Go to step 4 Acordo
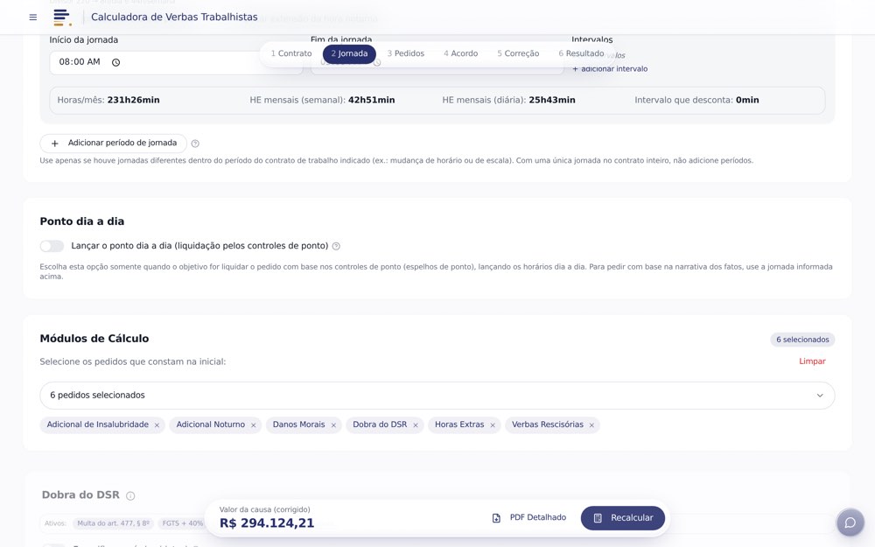Image resolution: width=875 pixels, height=547 pixels. point(461,53)
